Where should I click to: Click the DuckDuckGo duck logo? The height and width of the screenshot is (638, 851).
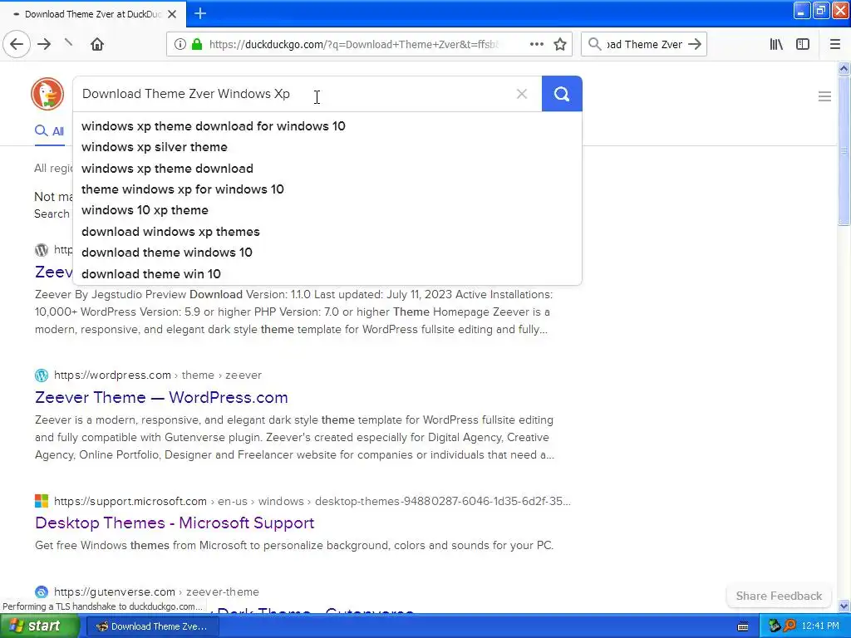[47, 94]
